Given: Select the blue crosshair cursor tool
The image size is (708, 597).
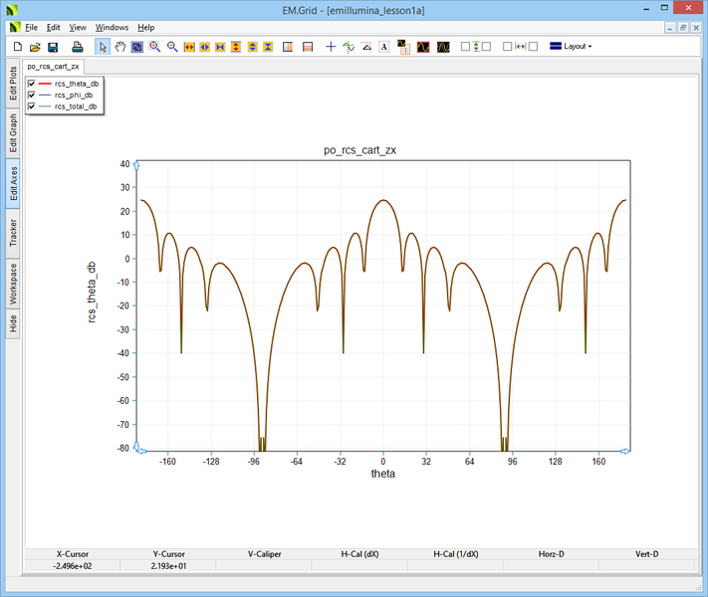Looking at the screenshot, I should click(331, 47).
